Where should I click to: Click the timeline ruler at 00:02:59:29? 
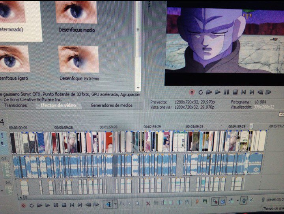pyautogui.click(x=152, y=127)
